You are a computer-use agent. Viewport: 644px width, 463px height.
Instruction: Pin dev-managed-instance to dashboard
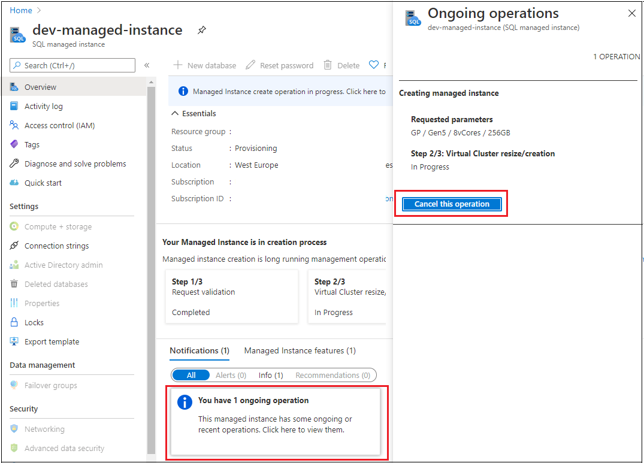tap(201, 30)
